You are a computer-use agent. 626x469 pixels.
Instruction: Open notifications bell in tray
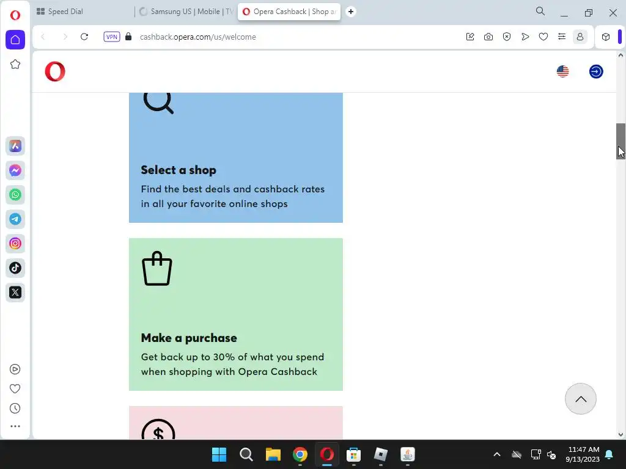(x=609, y=454)
